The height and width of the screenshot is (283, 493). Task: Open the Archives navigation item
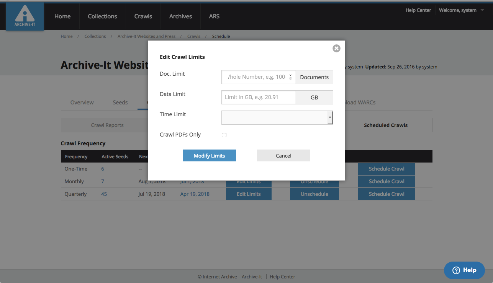coord(180,16)
